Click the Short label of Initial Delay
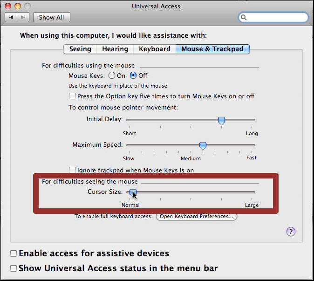Screen dimensions: 314x281 click(130, 133)
